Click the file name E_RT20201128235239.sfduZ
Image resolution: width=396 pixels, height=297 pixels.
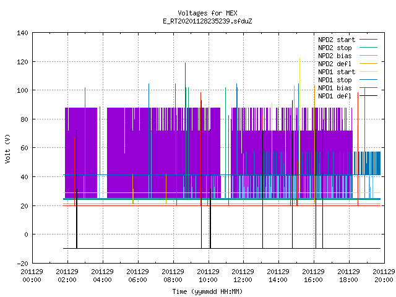tap(207, 21)
